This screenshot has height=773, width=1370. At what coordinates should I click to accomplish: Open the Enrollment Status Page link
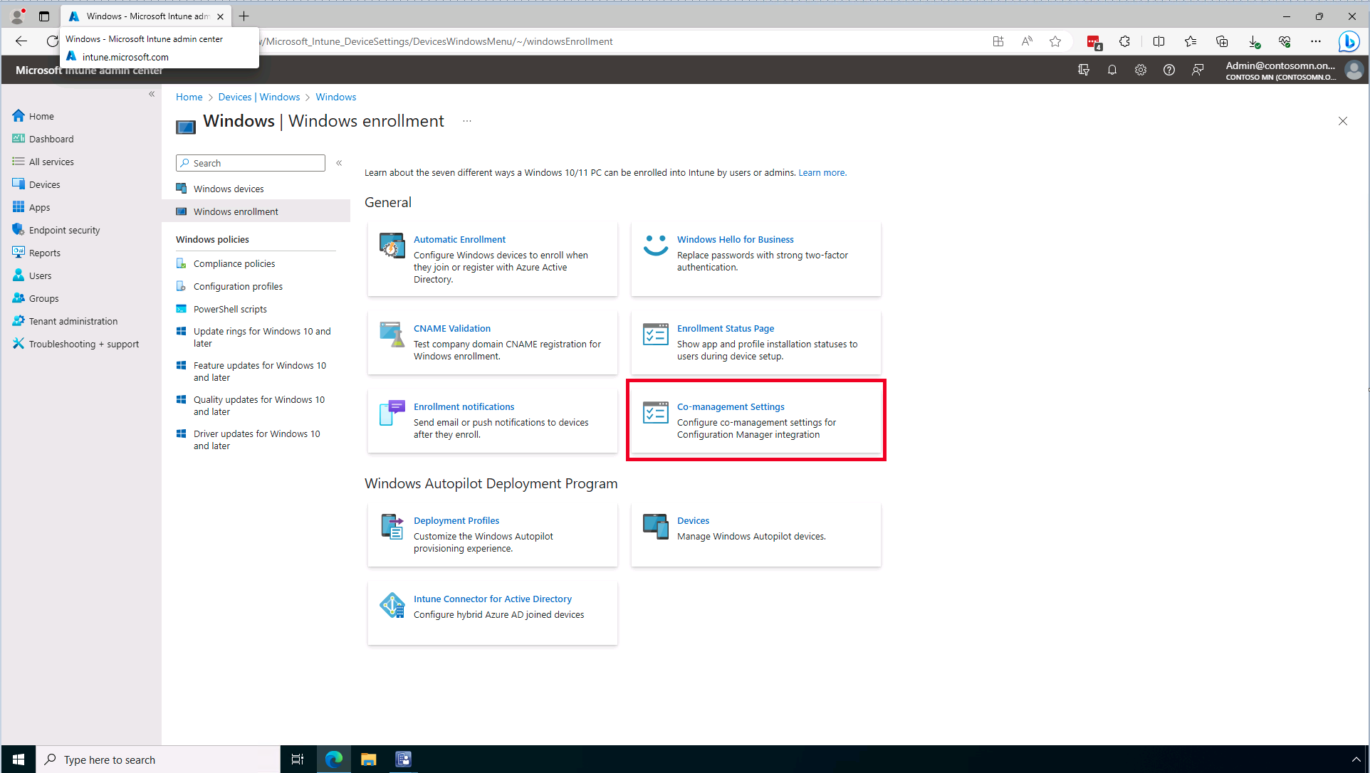pyautogui.click(x=726, y=328)
